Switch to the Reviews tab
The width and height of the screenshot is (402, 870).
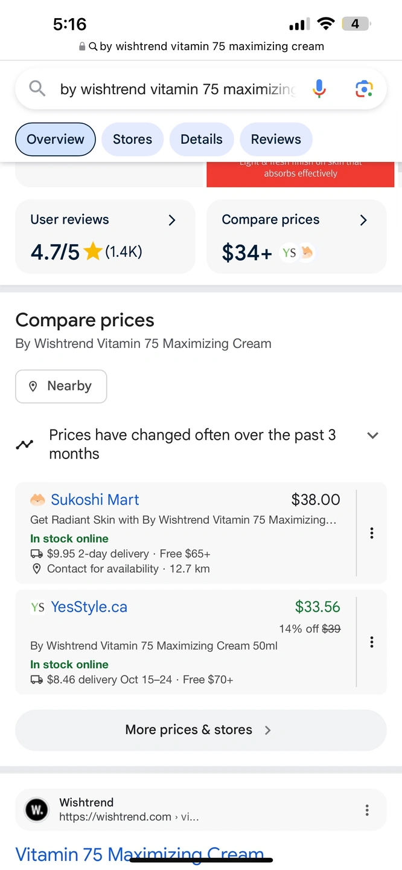(x=276, y=140)
